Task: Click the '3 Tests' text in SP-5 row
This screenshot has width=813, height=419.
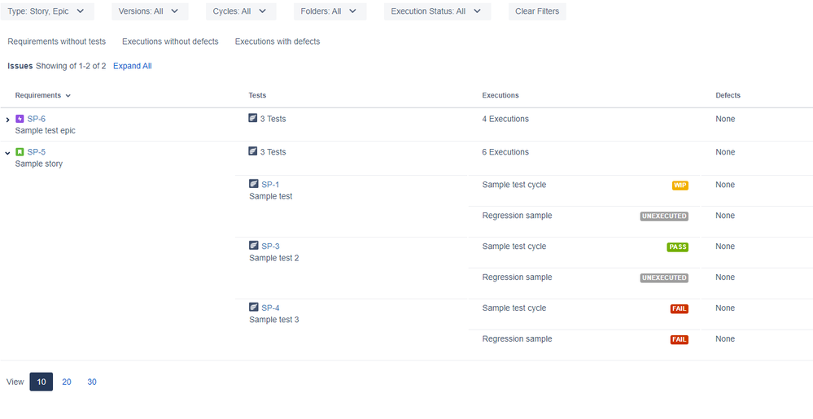Action: click(x=273, y=152)
